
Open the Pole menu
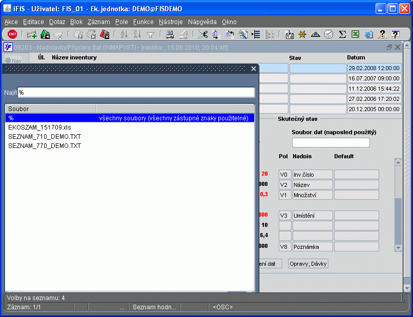point(121,22)
